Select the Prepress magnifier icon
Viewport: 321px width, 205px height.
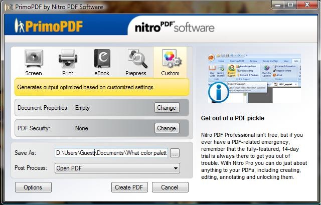[x=137, y=59]
